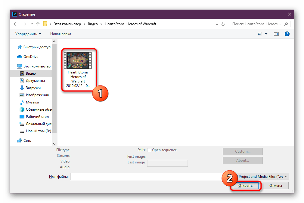This screenshot has width=304, height=203.
Task: Open view options dropdown arrow
Action: (266, 34)
